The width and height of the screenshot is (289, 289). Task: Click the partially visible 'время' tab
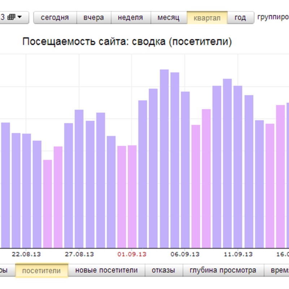click(277, 270)
